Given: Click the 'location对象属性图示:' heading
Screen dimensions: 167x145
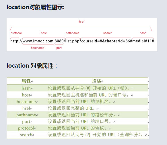Looking at the screenshot, I should 35,7.
